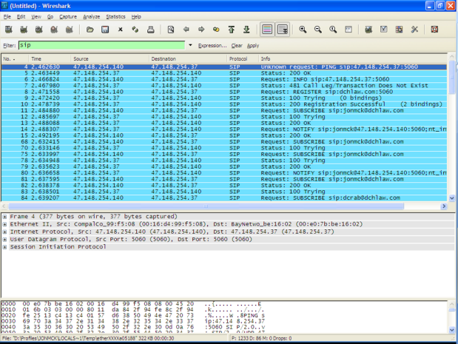The width and height of the screenshot is (458, 344).
Task: Jump to last packet icon
Action: [x=247, y=30]
